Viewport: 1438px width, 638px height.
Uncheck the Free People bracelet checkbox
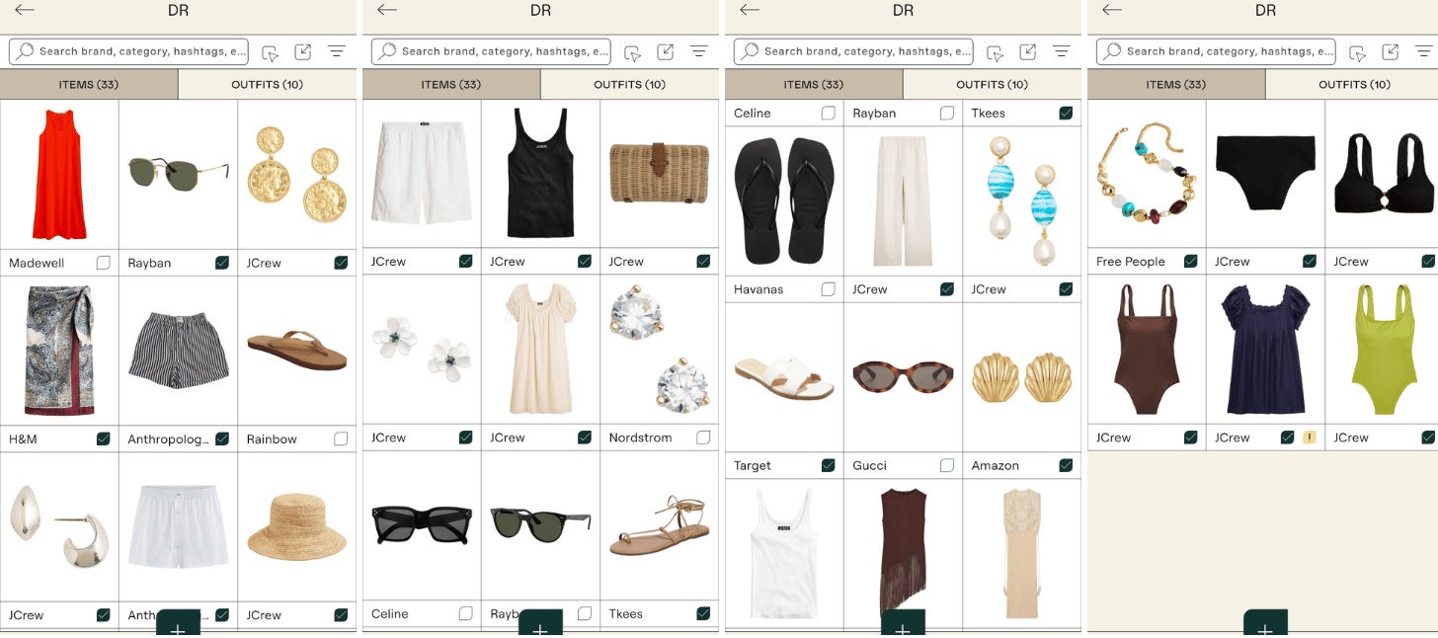click(x=1191, y=262)
